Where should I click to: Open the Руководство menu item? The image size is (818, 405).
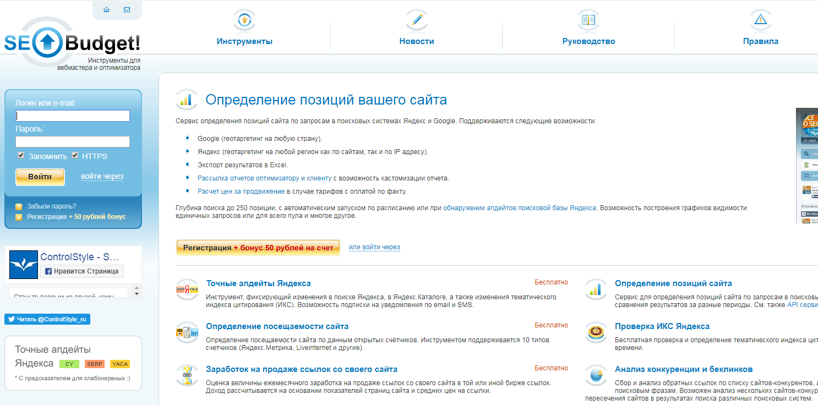(x=588, y=41)
